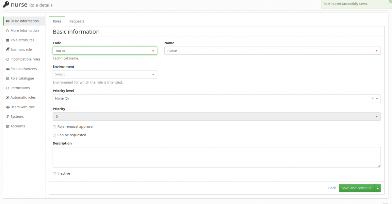
Task: Click the disabled Priority field
Action: [x=217, y=117]
